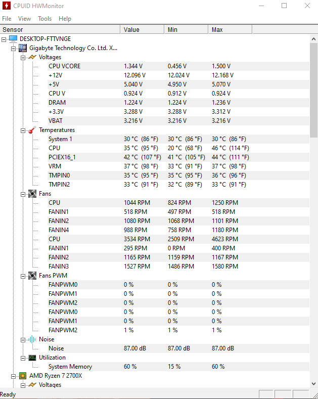Collapse the Fans PWM section

coord(23,276)
